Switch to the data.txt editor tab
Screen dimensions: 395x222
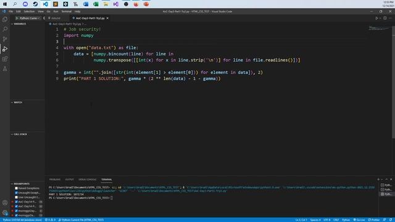[56, 18]
